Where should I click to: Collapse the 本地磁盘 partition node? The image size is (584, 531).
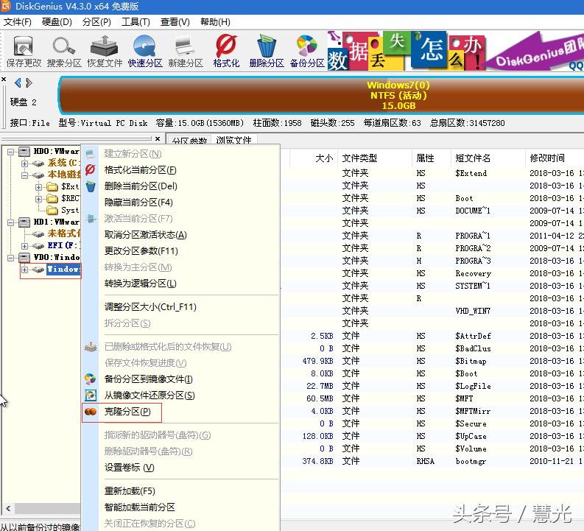point(24,175)
